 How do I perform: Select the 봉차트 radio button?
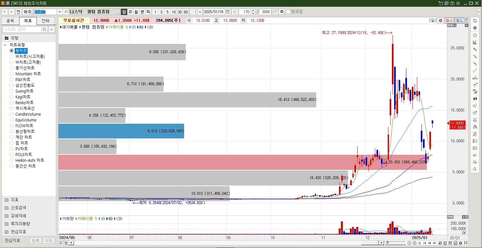[x=12, y=51]
